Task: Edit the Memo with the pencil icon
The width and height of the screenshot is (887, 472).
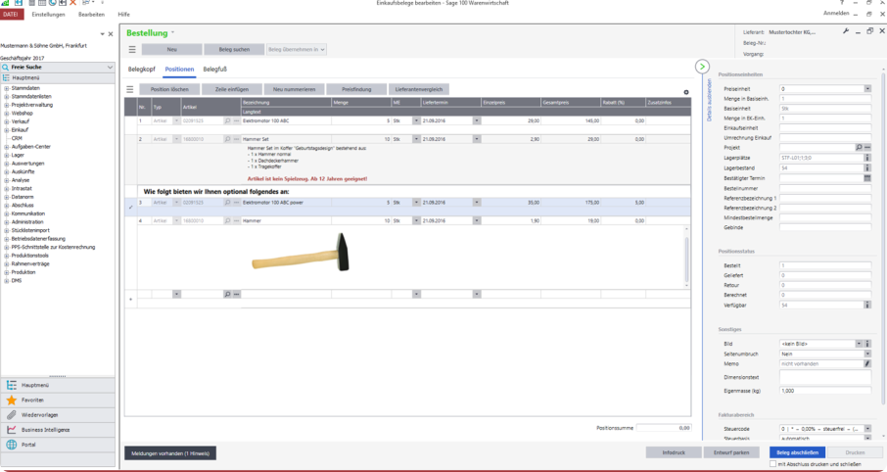Action: (867, 364)
